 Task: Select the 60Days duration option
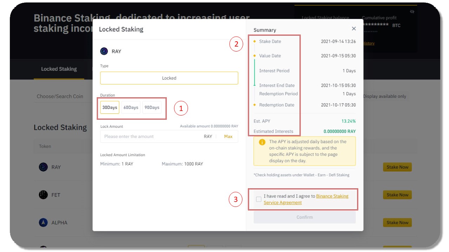(x=131, y=107)
